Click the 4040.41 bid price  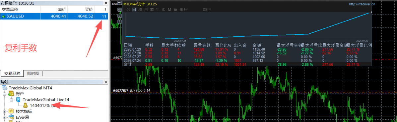tap(58, 17)
